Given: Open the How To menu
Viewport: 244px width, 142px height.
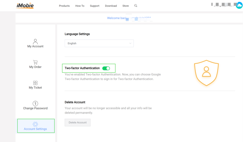Looking at the screenshot, I should [80, 6].
